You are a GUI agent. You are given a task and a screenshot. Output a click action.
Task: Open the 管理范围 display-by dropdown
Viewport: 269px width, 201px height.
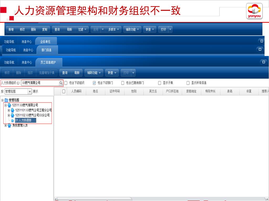(x=30, y=92)
